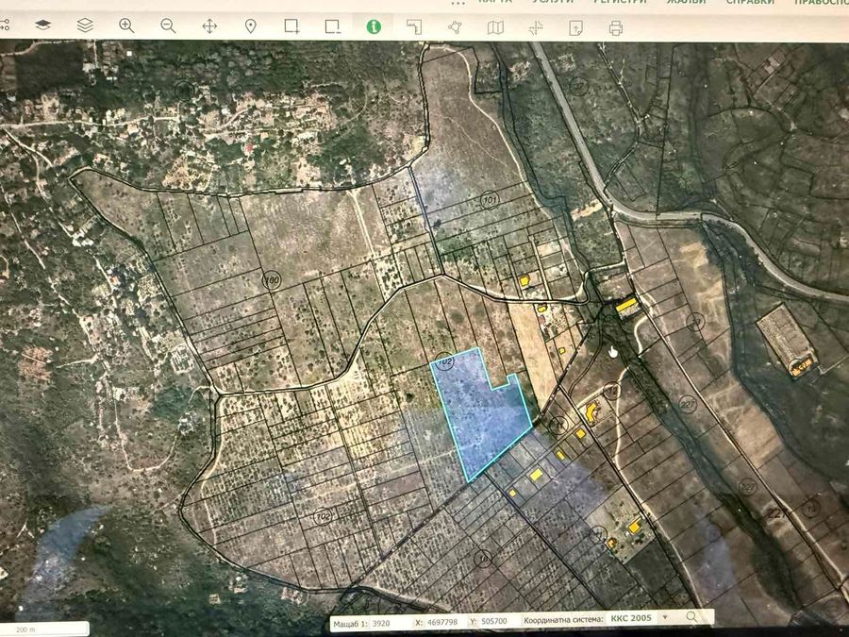The width and height of the screenshot is (849, 637).
Task: Click the export sheet icon
Action: click(575, 27)
